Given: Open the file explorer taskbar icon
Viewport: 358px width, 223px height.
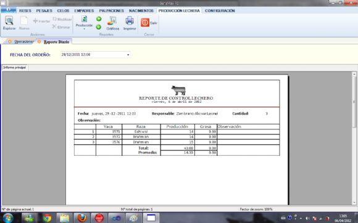Looking at the screenshot, I should click(64, 218).
